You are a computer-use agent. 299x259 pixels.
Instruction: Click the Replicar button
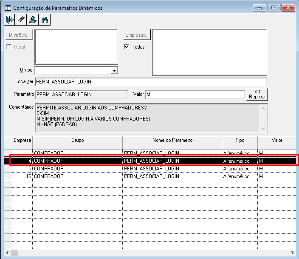pyautogui.click(x=257, y=94)
